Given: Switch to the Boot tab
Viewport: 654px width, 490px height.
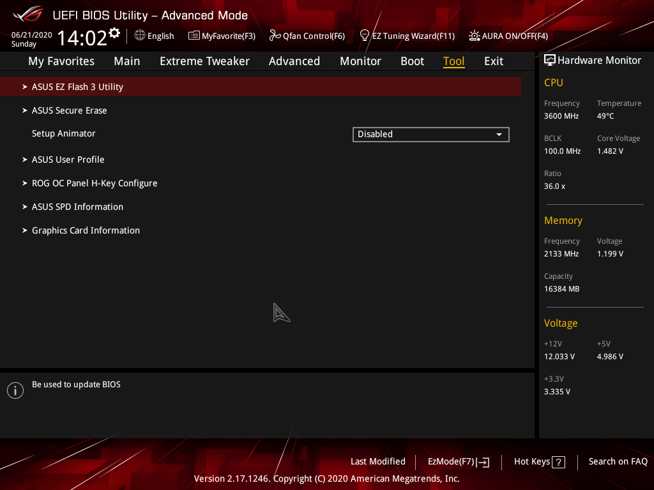Looking at the screenshot, I should (x=412, y=61).
